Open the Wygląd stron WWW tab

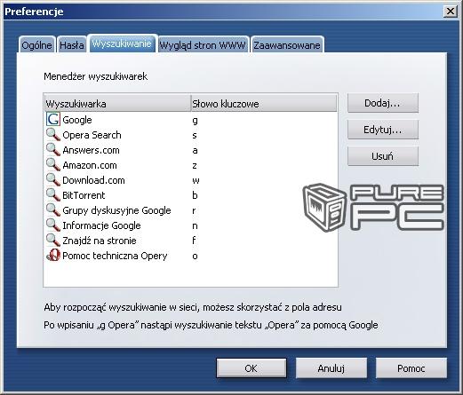[x=203, y=45]
